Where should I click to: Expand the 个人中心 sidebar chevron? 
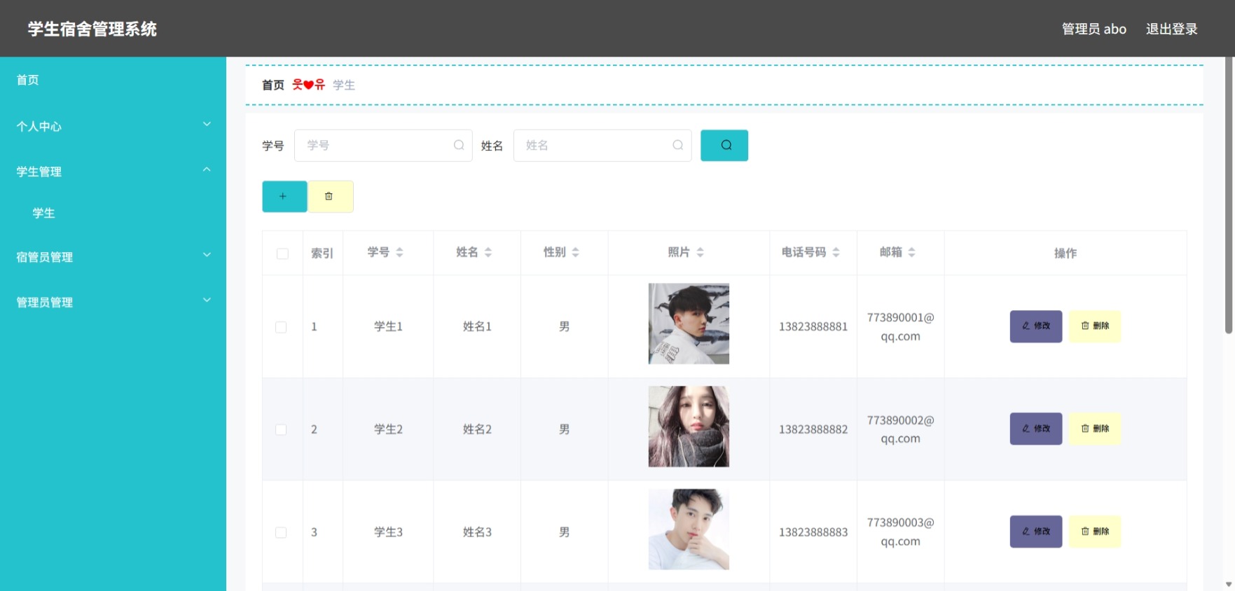pyautogui.click(x=207, y=125)
